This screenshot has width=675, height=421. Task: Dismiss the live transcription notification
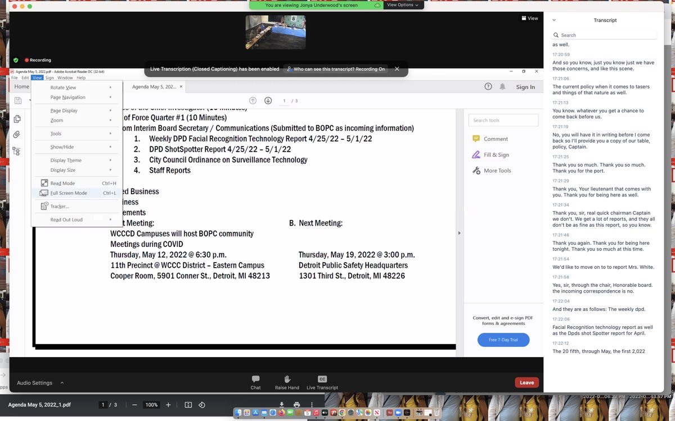(x=397, y=69)
